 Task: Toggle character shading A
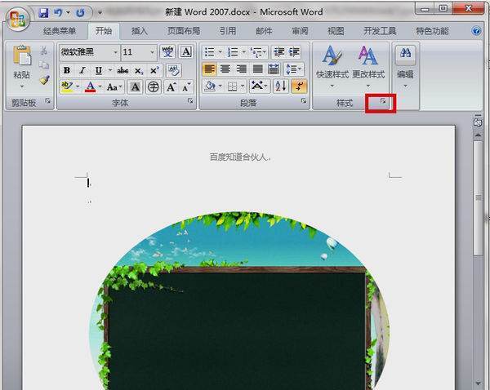tap(135, 86)
